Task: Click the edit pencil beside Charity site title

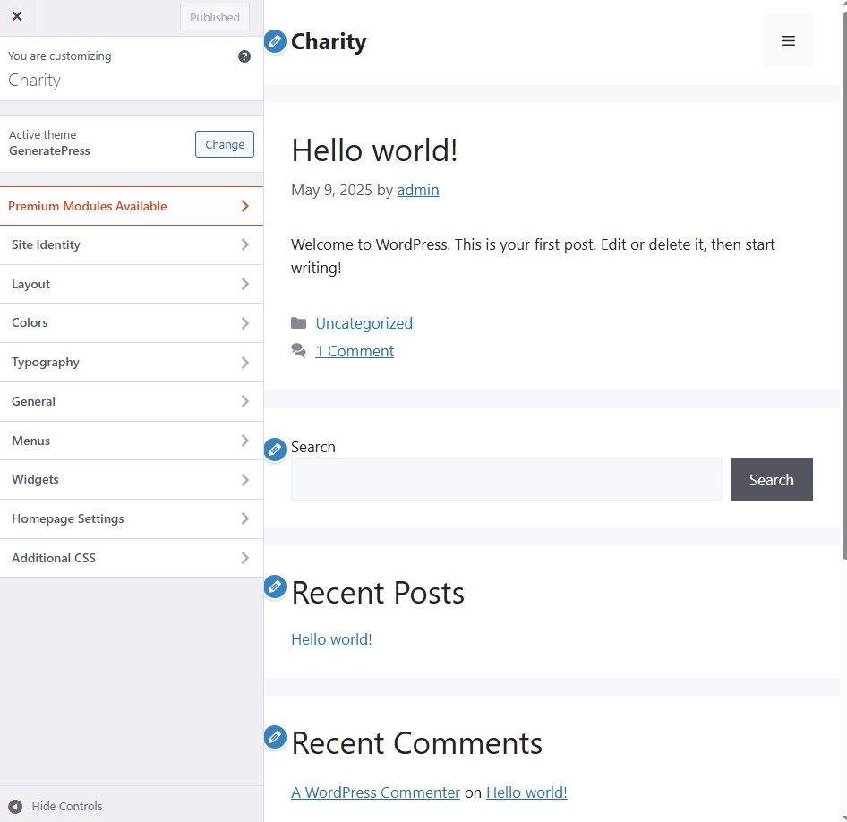Action: click(x=275, y=41)
